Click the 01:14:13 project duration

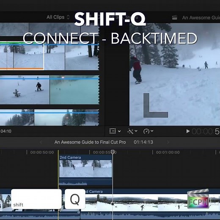click(x=143, y=142)
